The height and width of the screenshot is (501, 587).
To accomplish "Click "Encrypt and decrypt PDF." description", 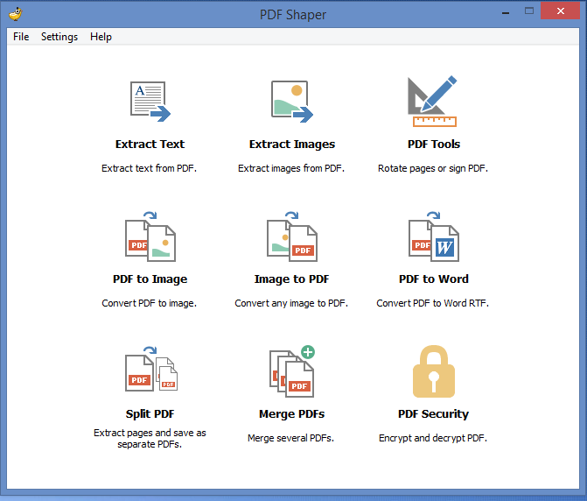I will pyautogui.click(x=433, y=439).
